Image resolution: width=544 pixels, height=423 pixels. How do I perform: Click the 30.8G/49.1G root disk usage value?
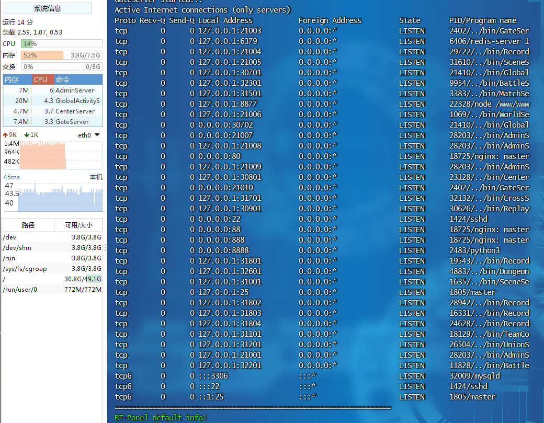(x=83, y=279)
